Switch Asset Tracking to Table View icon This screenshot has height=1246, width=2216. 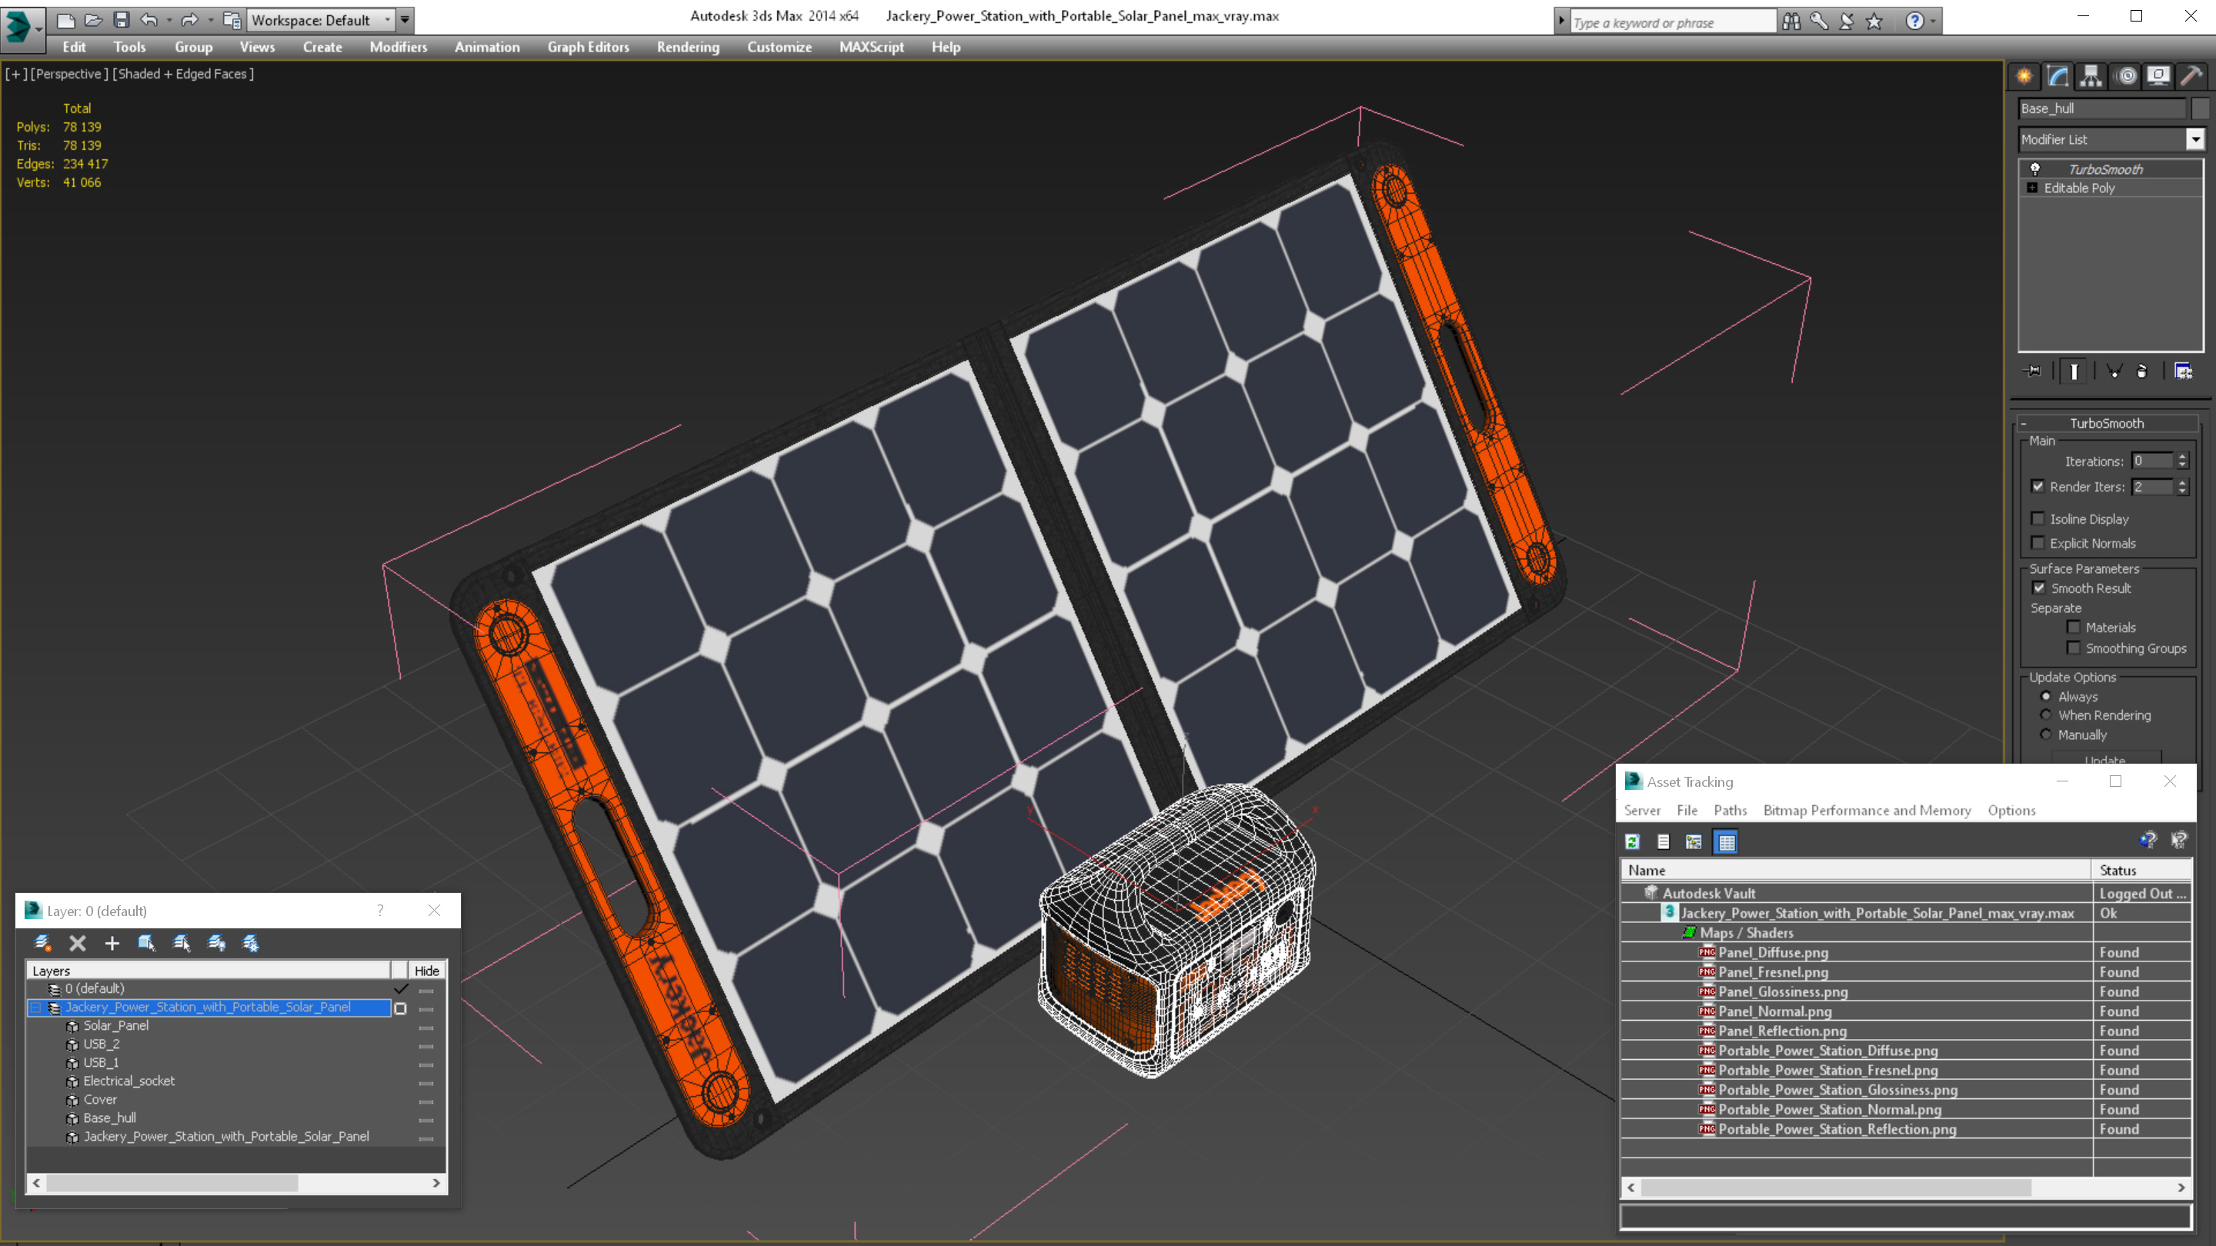click(1727, 842)
